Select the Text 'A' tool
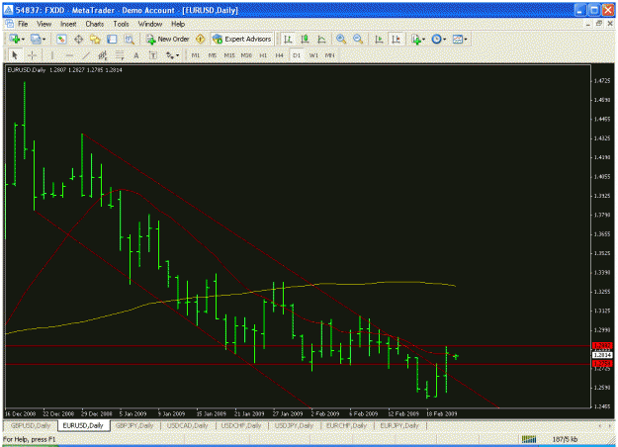Image resolution: width=618 pixels, height=447 pixels. 136,55
